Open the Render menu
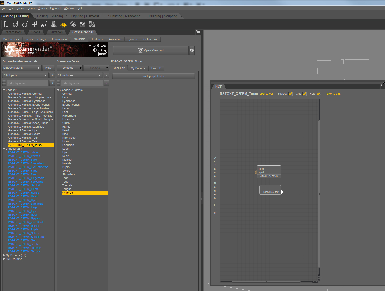Screen dimensions: 385x291 pyautogui.click(x=42, y=8)
